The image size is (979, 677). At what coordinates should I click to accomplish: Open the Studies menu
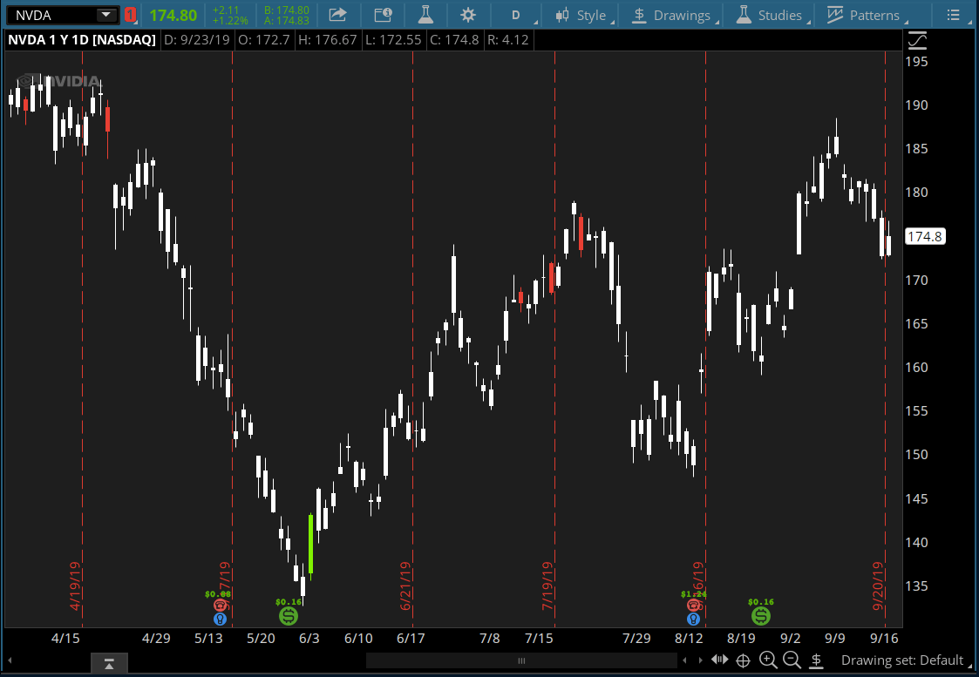[778, 15]
